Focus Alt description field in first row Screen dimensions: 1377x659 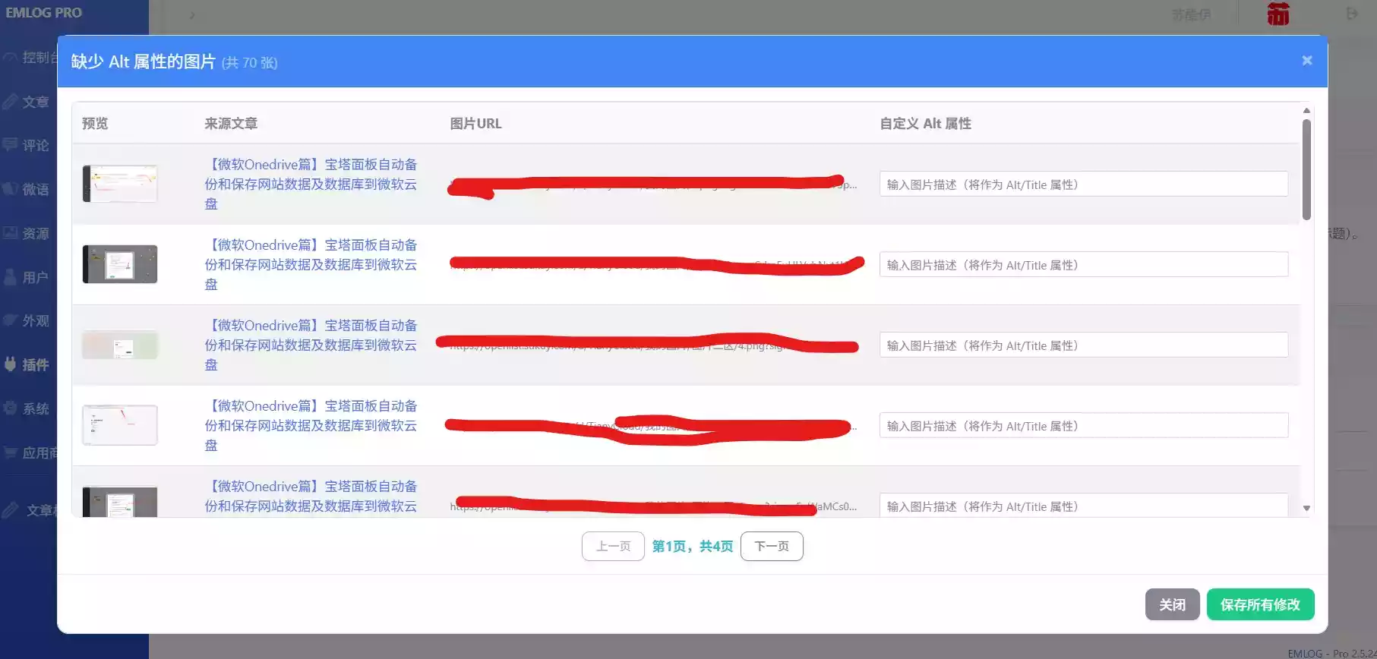pos(1083,184)
